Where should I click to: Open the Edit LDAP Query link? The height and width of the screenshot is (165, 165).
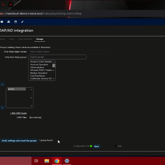pyautogui.click(x=19, y=113)
